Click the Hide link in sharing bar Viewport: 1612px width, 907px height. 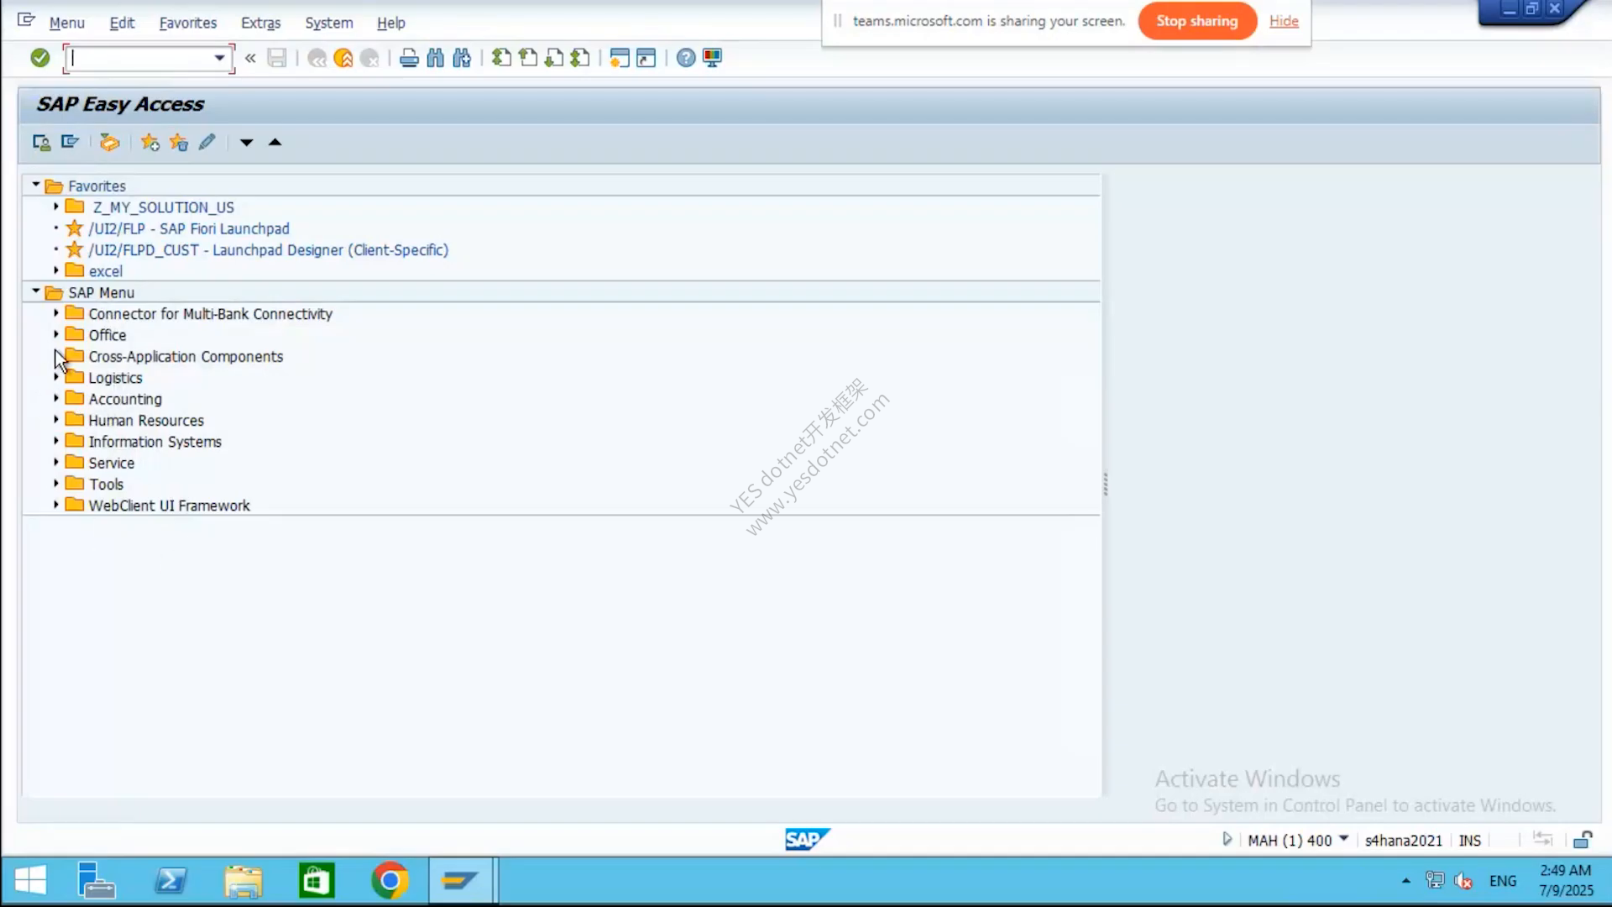(1284, 21)
